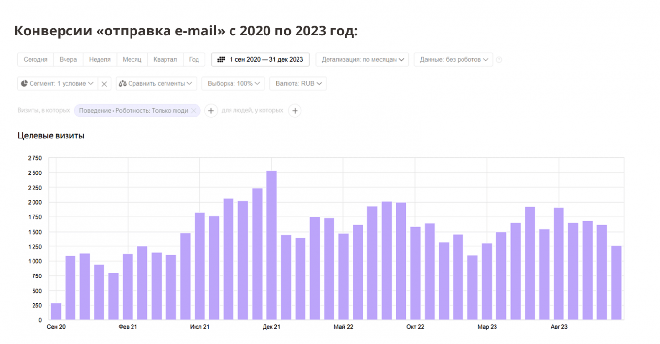Remove the Роботность: Только люди filter
Viewport: 660px width, 344px height.
[x=194, y=111]
